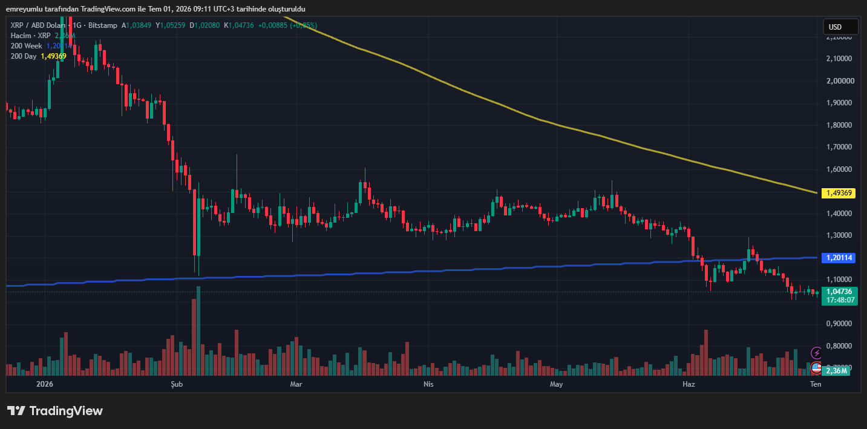Select the Hacim · XRP volume indicator legend
867x429 pixels.
tap(30, 36)
